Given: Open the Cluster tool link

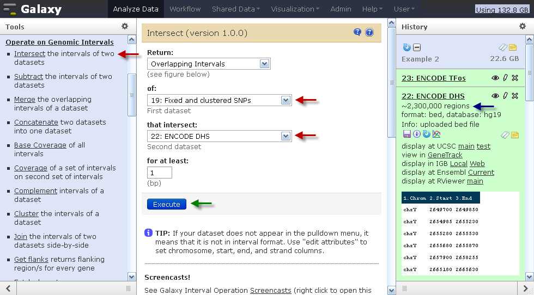Looking at the screenshot, I should click(x=26, y=214).
